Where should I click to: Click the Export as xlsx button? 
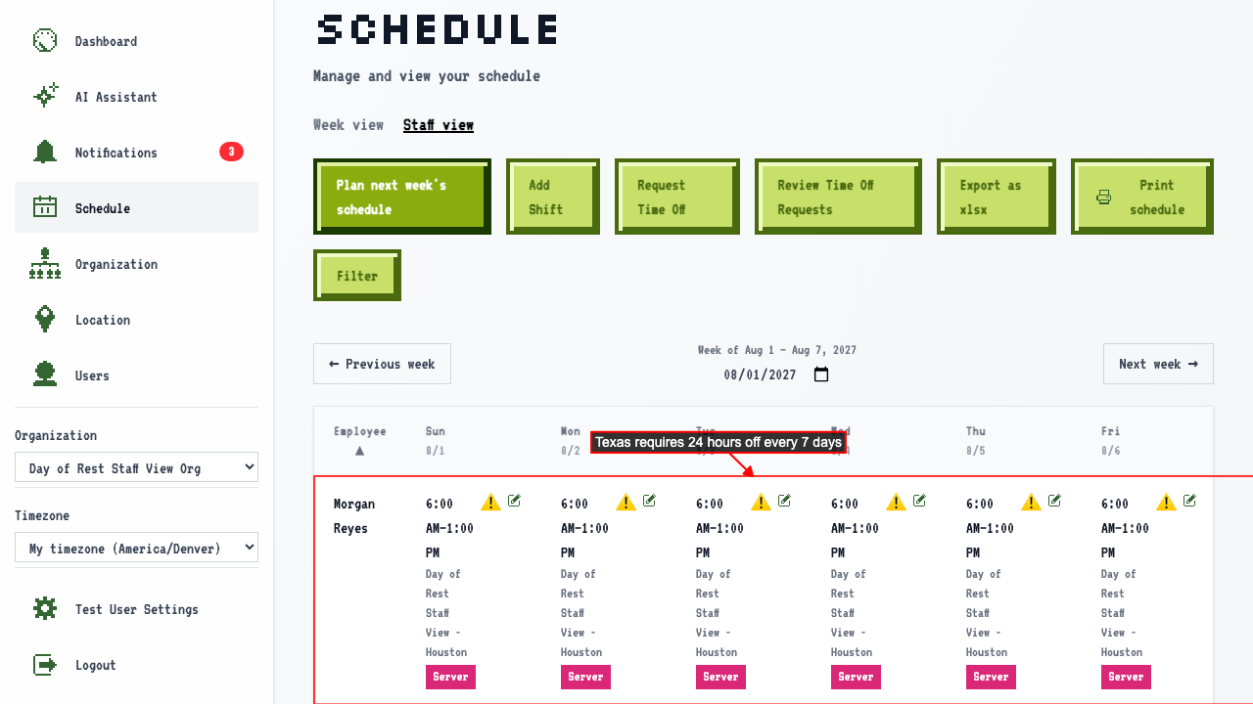point(996,197)
